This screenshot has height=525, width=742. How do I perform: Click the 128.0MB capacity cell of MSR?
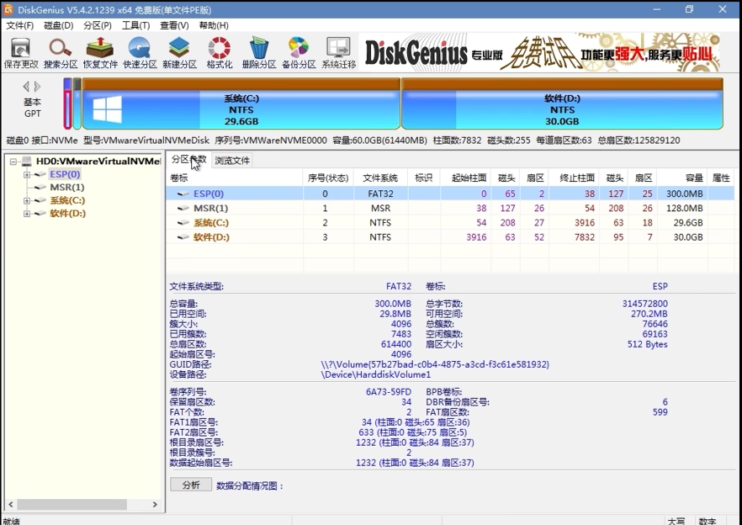point(684,209)
